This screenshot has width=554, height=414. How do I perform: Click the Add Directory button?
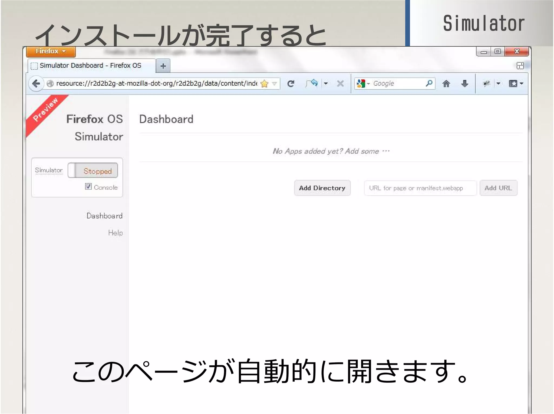pos(322,188)
